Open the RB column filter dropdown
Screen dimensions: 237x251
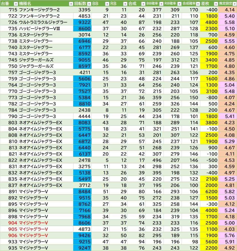point(125,4)
